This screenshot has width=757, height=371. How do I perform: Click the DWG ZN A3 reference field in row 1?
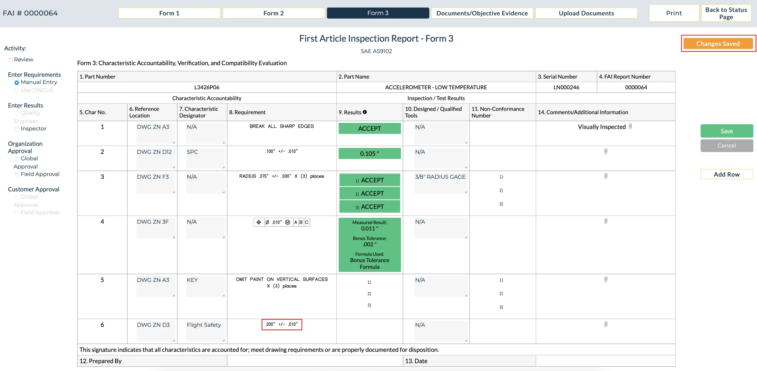coord(156,133)
